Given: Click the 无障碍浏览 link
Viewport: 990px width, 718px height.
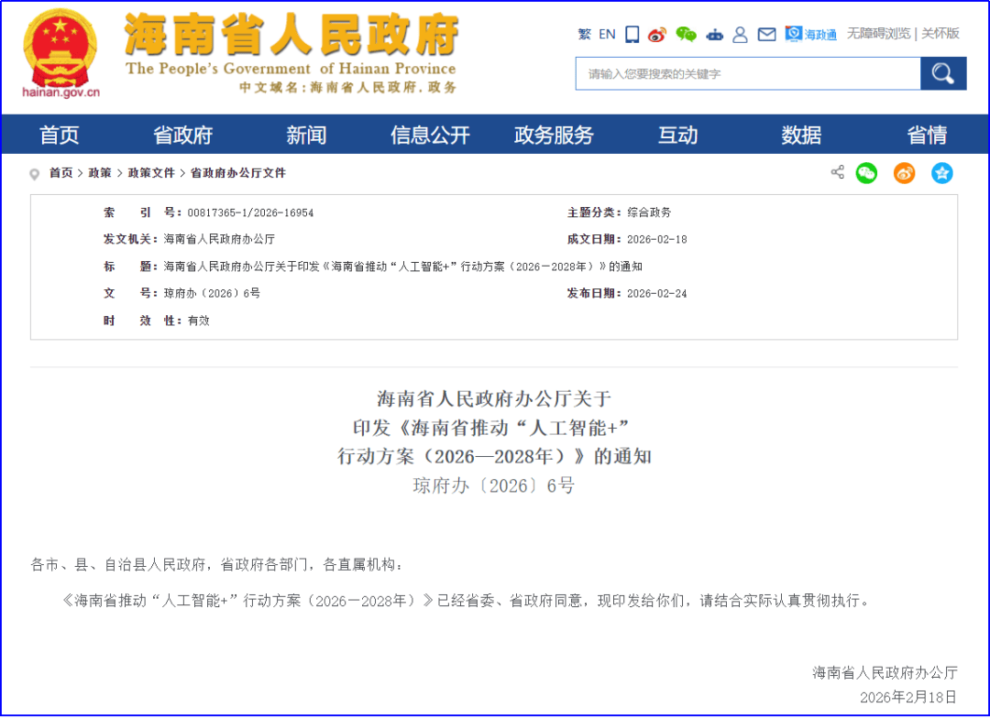Looking at the screenshot, I should click(878, 34).
